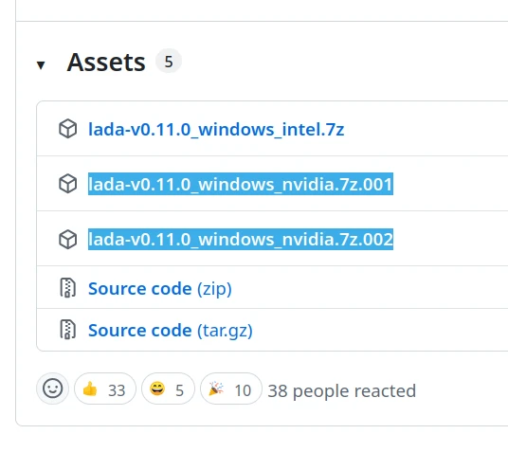
Task: Toggle the party popper reaction with 10
Action: click(231, 389)
